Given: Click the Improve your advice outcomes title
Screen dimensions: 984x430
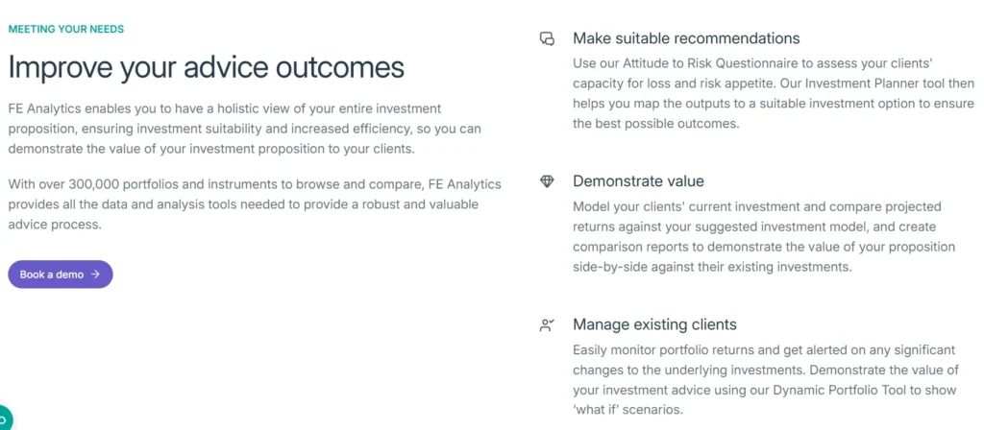Looking at the screenshot, I should (x=206, y=67).
